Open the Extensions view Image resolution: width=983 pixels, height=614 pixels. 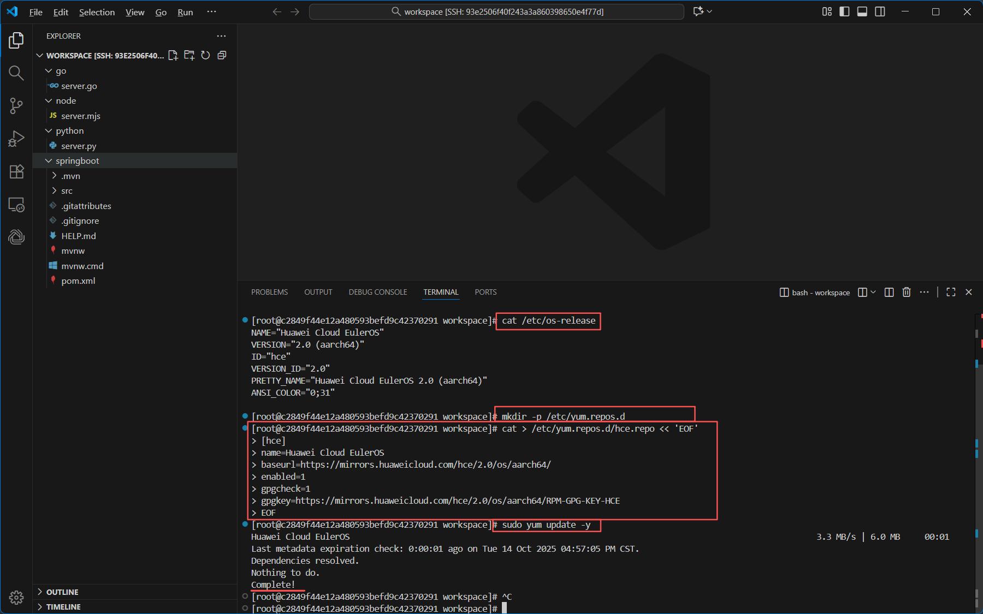click(16, 172)
